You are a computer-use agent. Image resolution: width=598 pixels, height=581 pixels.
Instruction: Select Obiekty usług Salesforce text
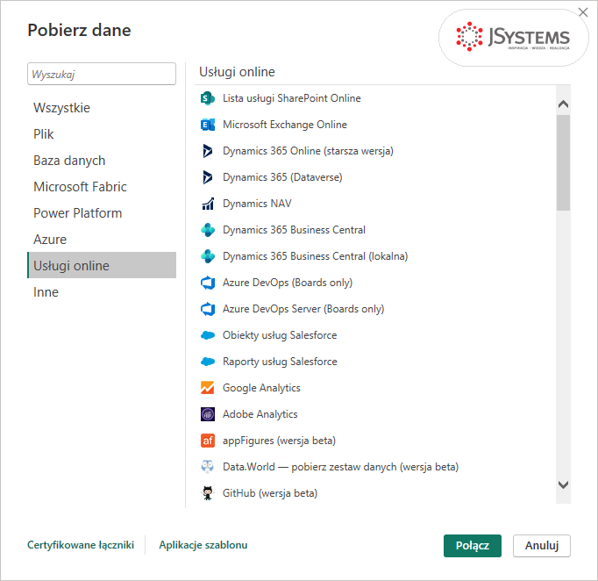pos(280,335)
